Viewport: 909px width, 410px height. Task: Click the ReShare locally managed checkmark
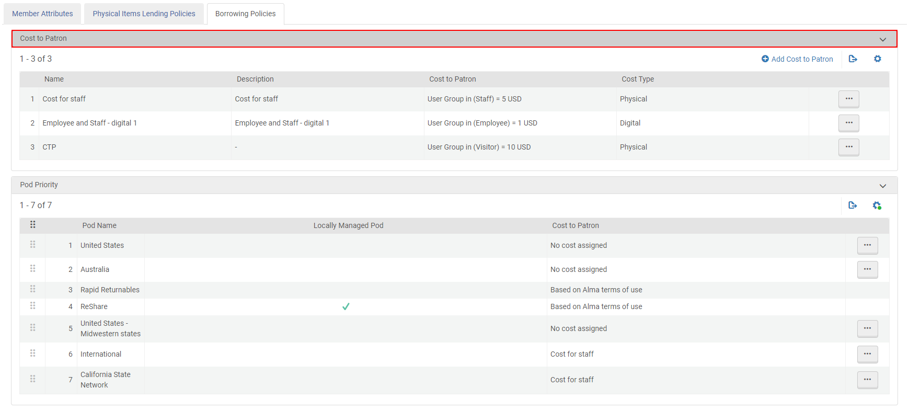(x=346, y=306)
